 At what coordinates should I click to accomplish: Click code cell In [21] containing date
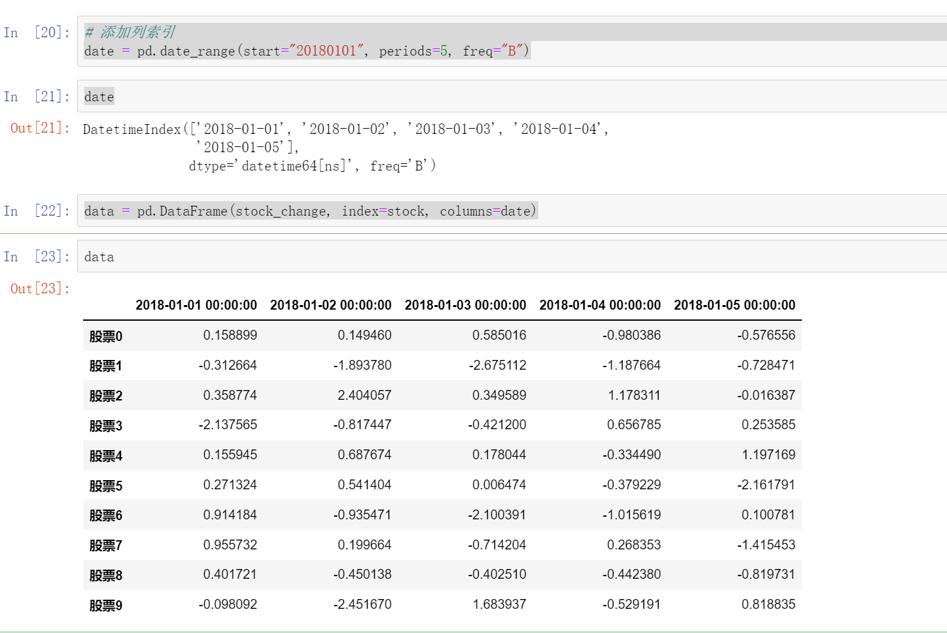point(512,97)
